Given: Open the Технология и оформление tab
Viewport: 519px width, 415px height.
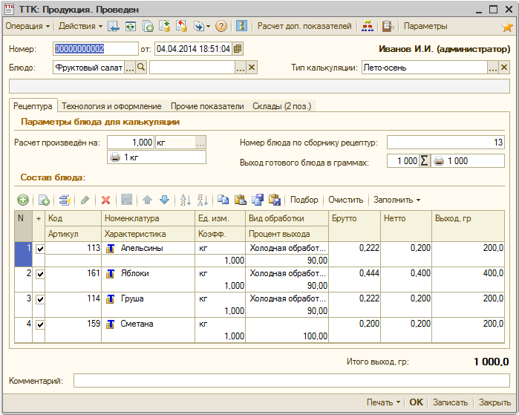Looking at the screenshot, I should [x=111, y=106].
